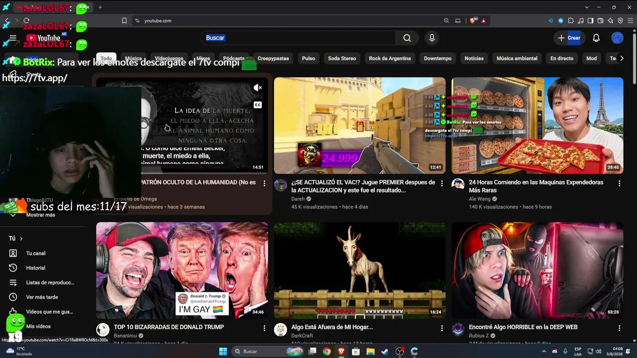Click the Crear button
637x358 pixels.
coord(569,38)
